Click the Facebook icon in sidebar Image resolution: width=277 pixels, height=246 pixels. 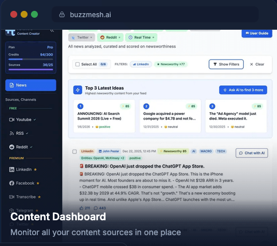tap(11, 183)
